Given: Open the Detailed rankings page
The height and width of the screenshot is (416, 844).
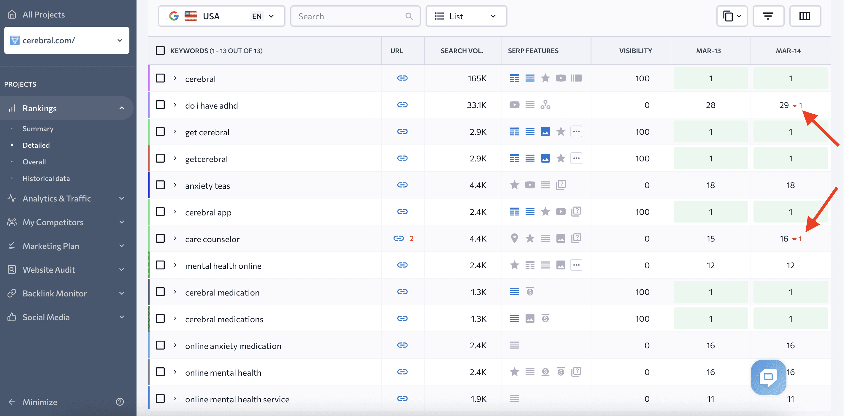Looking at the screenshot, I should 36,145.
